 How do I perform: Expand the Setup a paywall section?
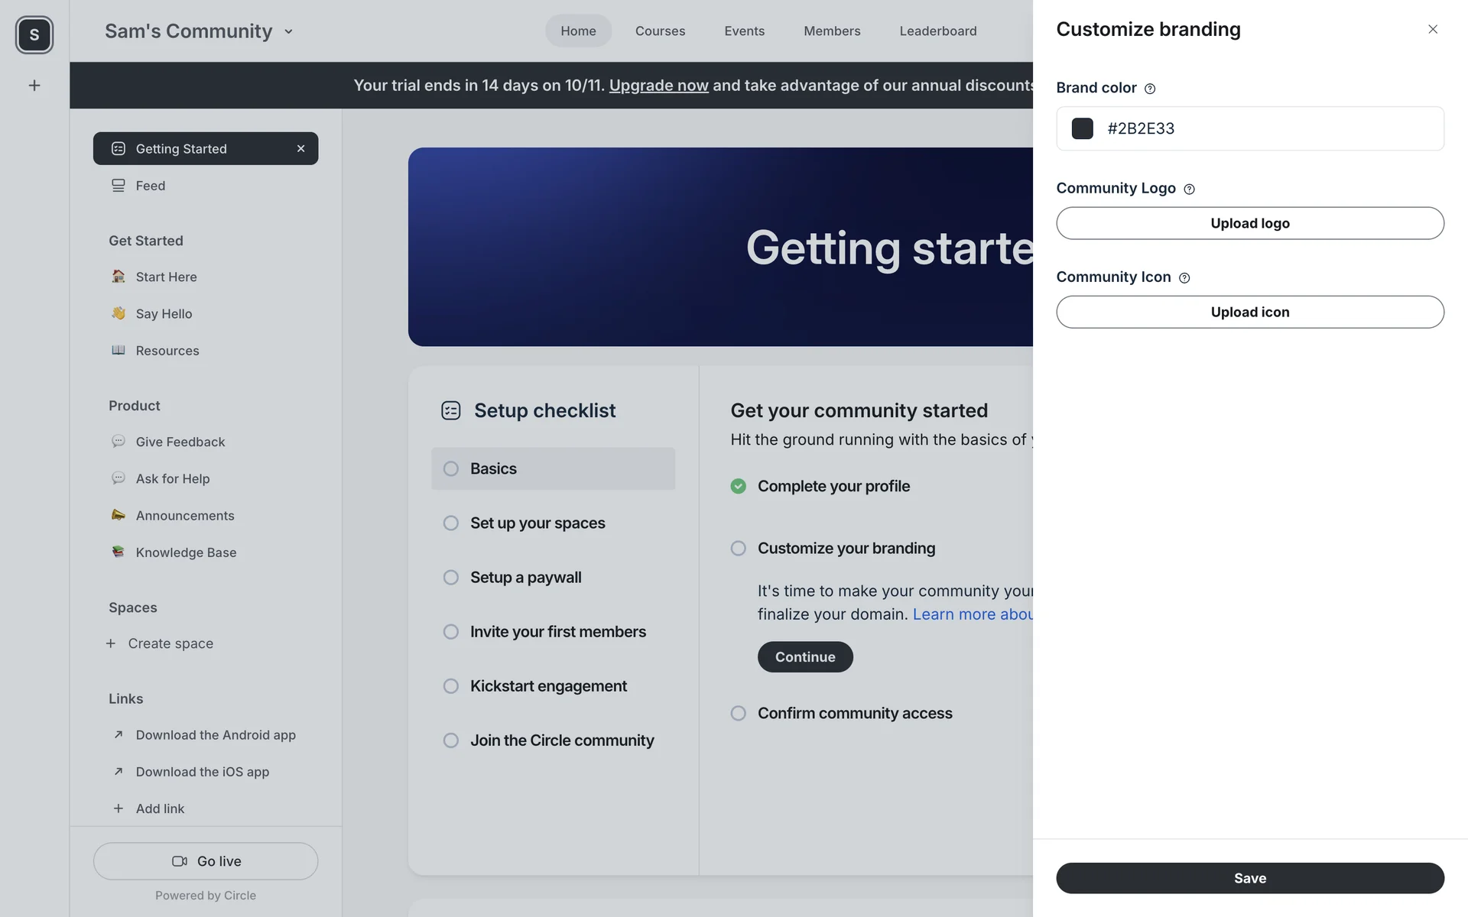[x=525, y=578]
